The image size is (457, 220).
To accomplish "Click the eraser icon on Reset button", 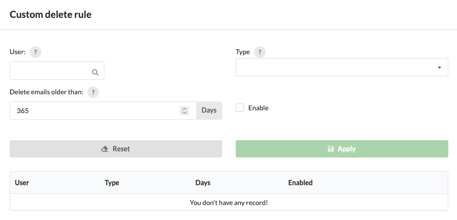I will pos(105,149).
